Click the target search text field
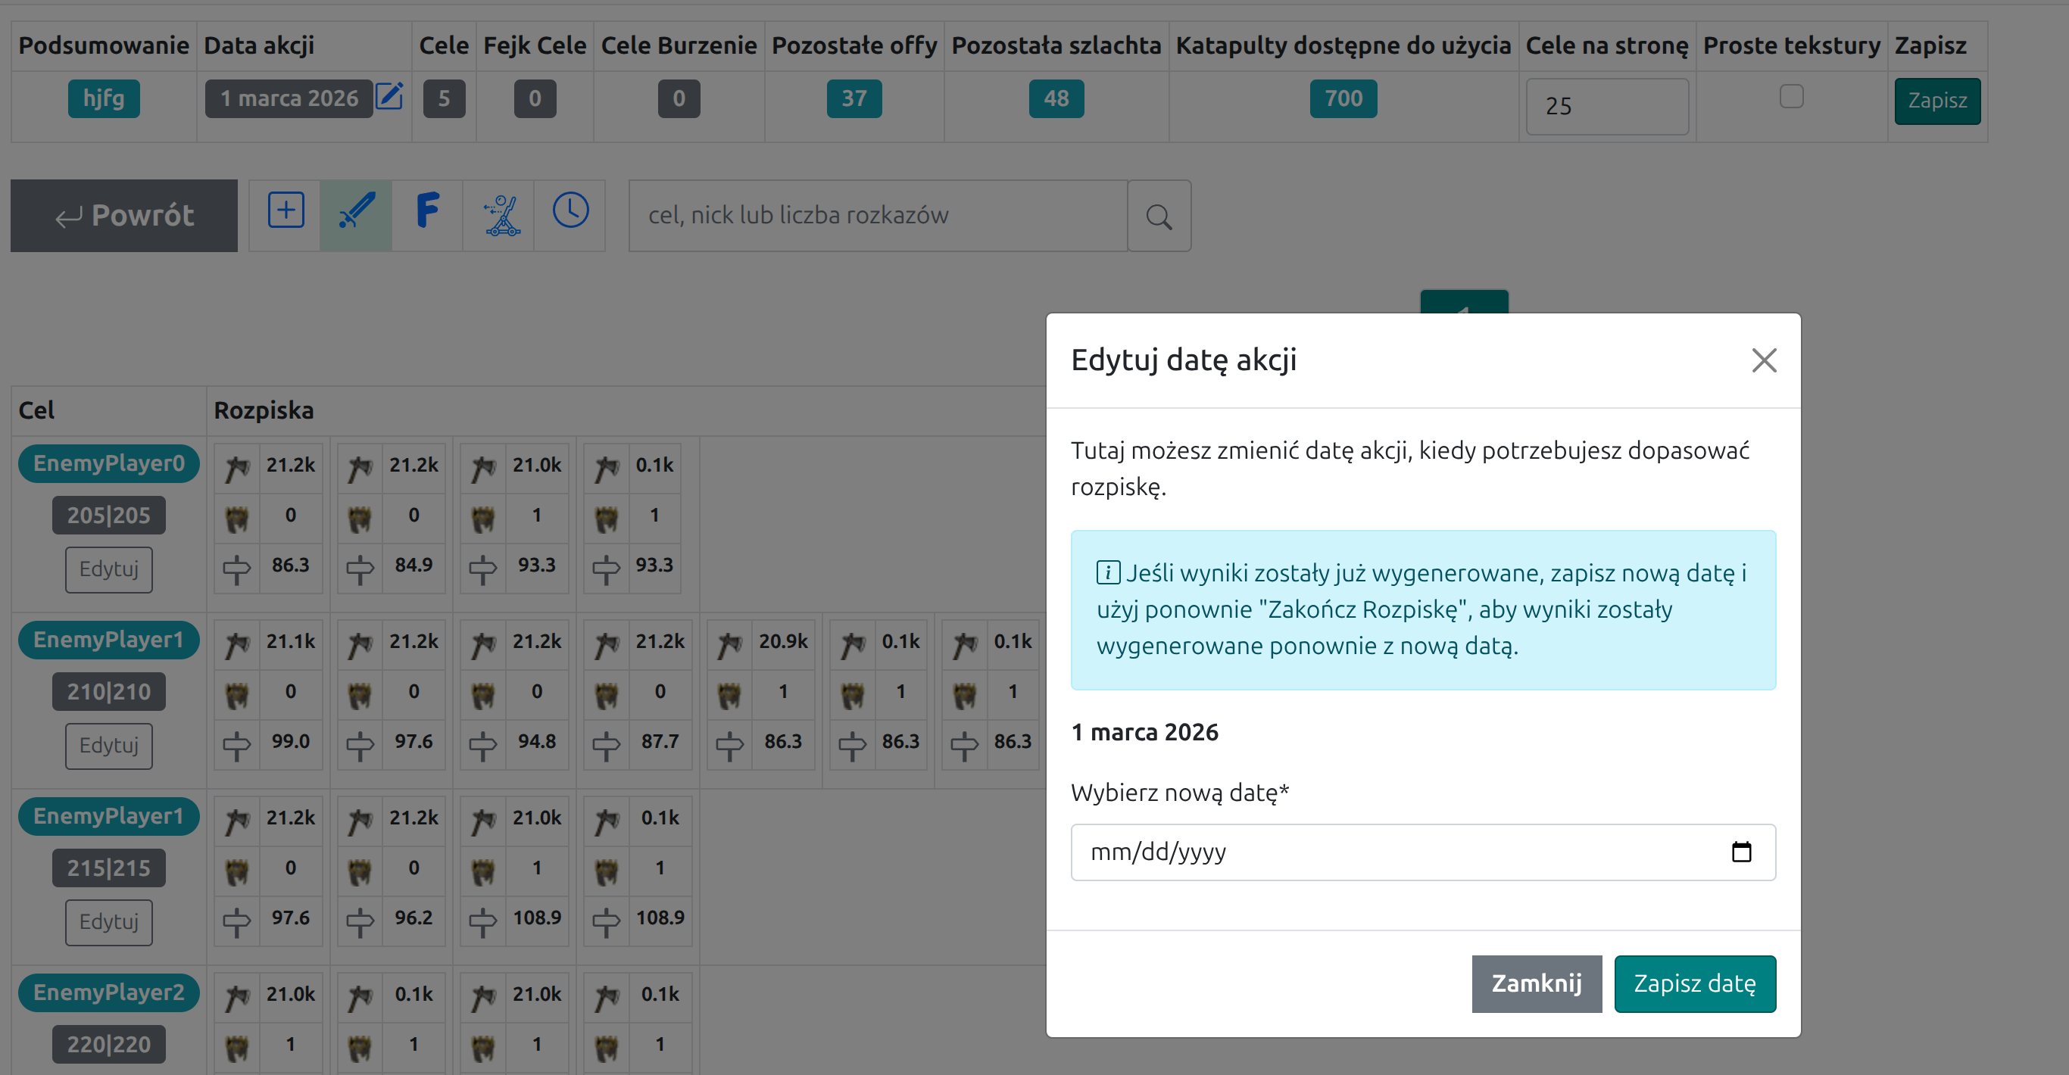2069x1075 pixels. [877, 215]
